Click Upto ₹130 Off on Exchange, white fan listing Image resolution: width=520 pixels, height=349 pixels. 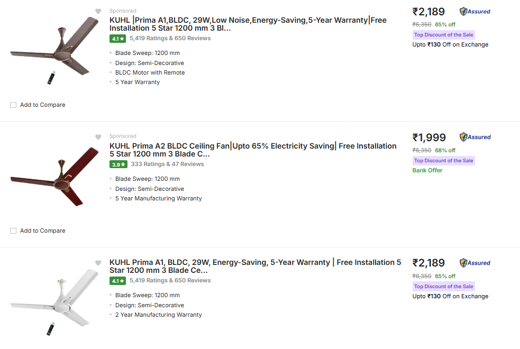(450, 296)
